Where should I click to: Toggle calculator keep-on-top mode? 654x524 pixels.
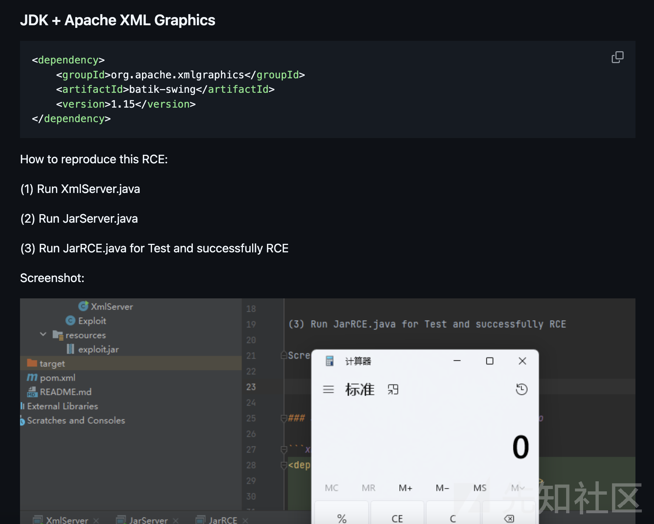393,390
